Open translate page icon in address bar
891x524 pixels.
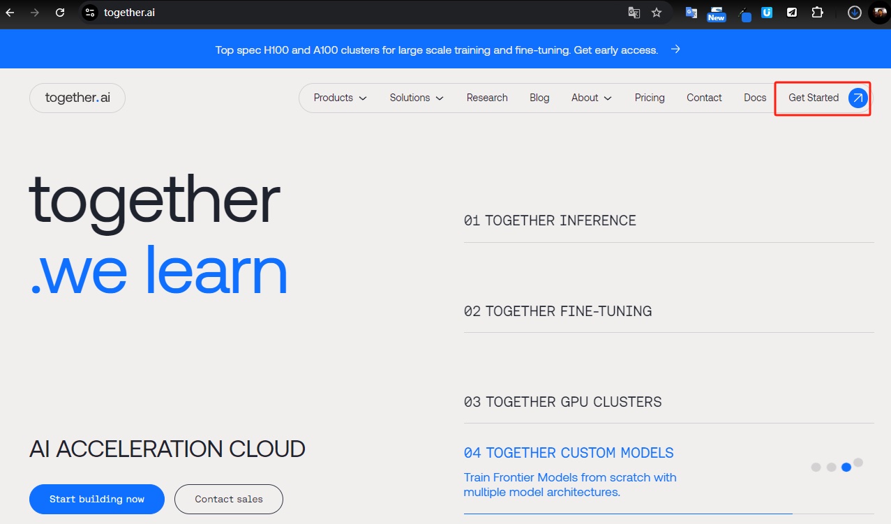pyautogui.click(x=634, y=13)
